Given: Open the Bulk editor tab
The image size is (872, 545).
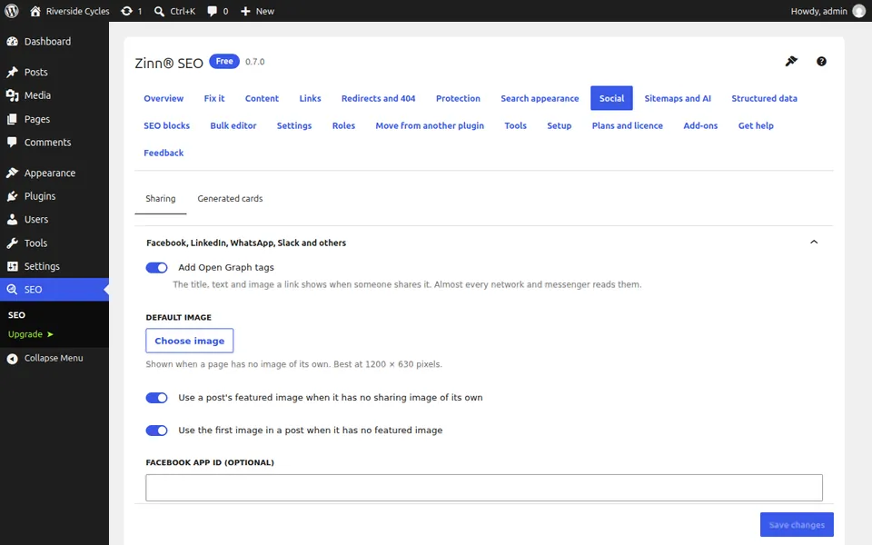Looking at the screenshot, I should [x=233, y=125].
